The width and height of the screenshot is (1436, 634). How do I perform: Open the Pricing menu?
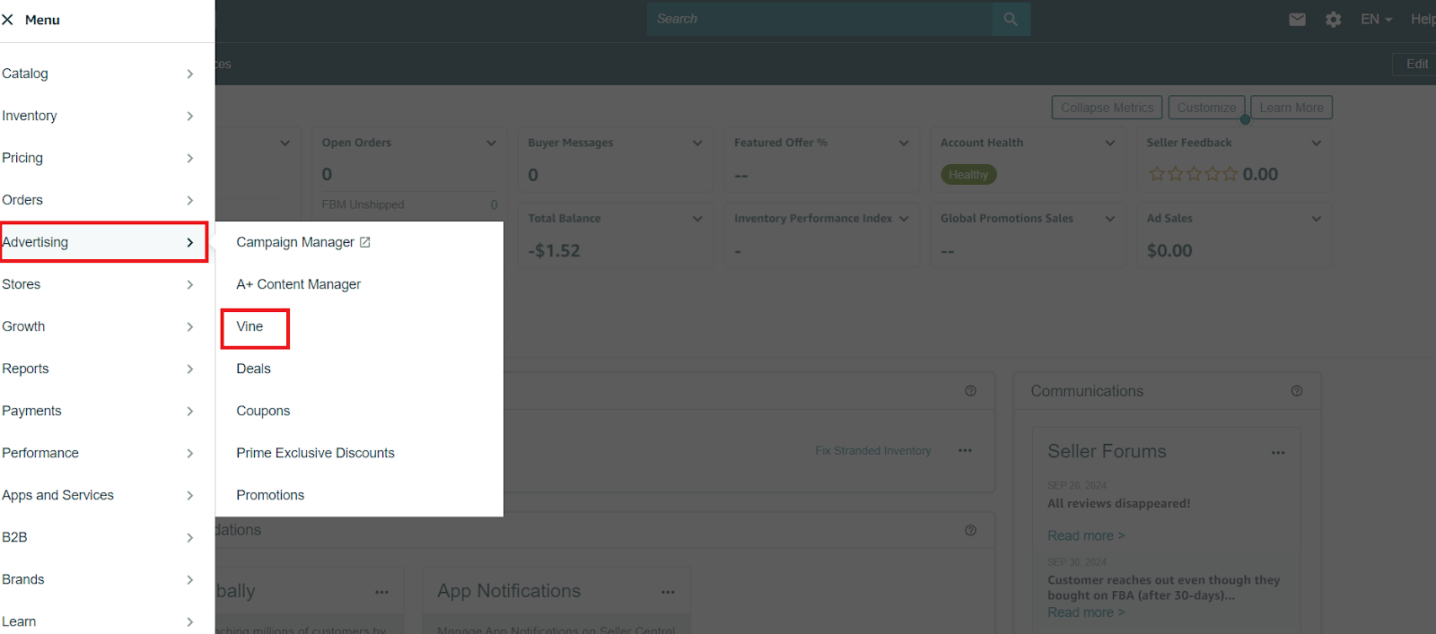pos(99,158)
